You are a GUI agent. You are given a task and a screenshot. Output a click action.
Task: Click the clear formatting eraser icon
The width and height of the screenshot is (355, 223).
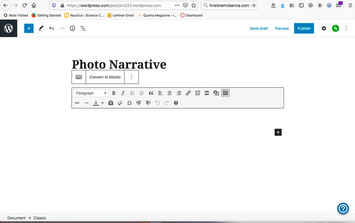(x=120, y=103)
